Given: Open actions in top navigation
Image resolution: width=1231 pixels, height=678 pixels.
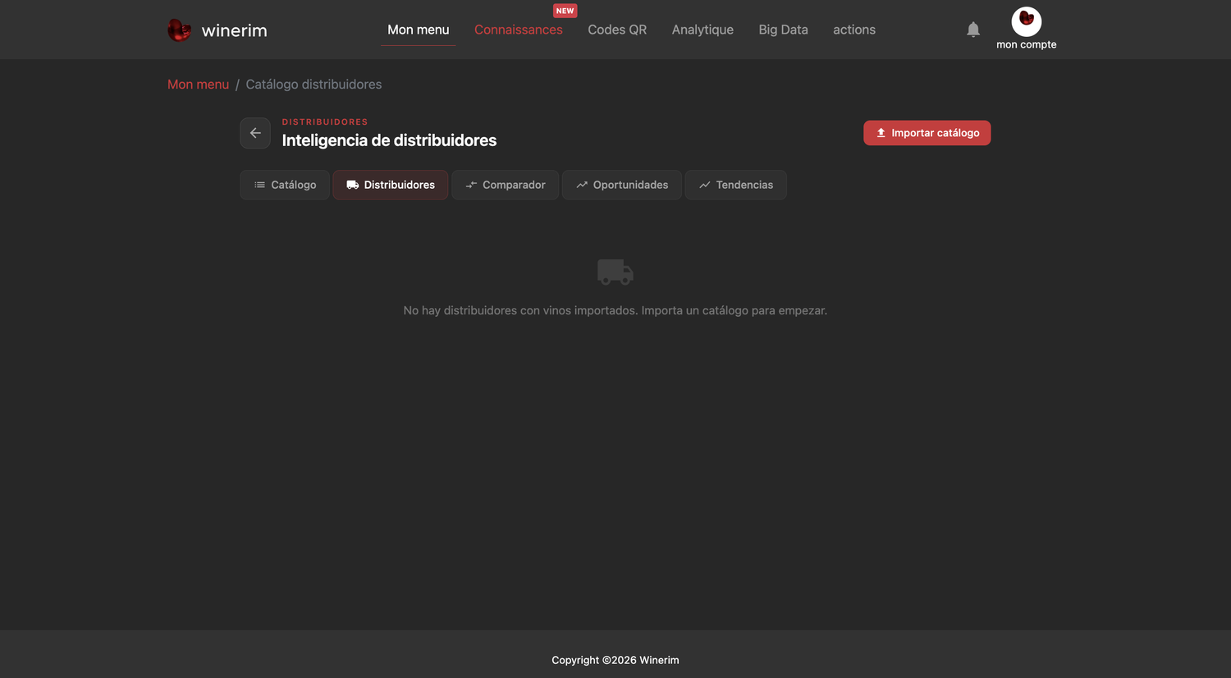Looking at the screenshot, I should pyautogui.click(x=854, y=30).
